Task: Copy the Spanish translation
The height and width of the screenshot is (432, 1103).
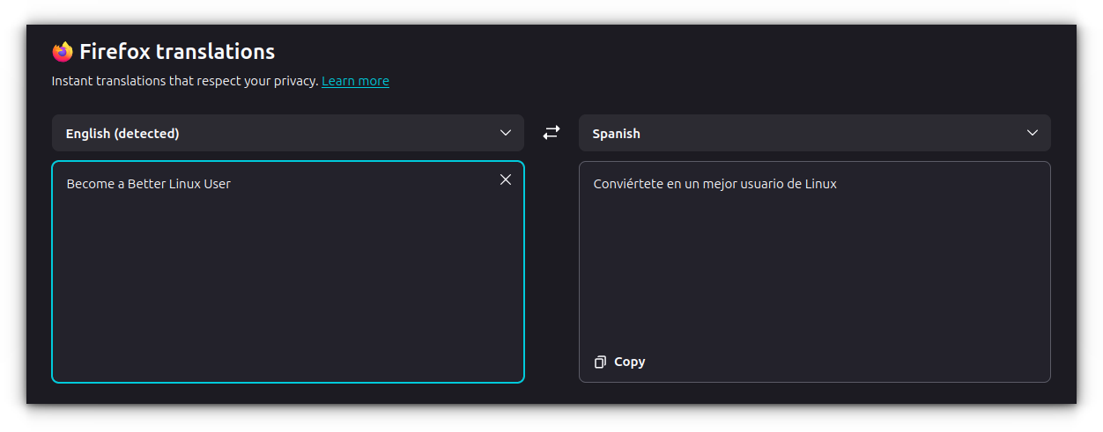Action: pyautogui.click(x=620, y=362)
